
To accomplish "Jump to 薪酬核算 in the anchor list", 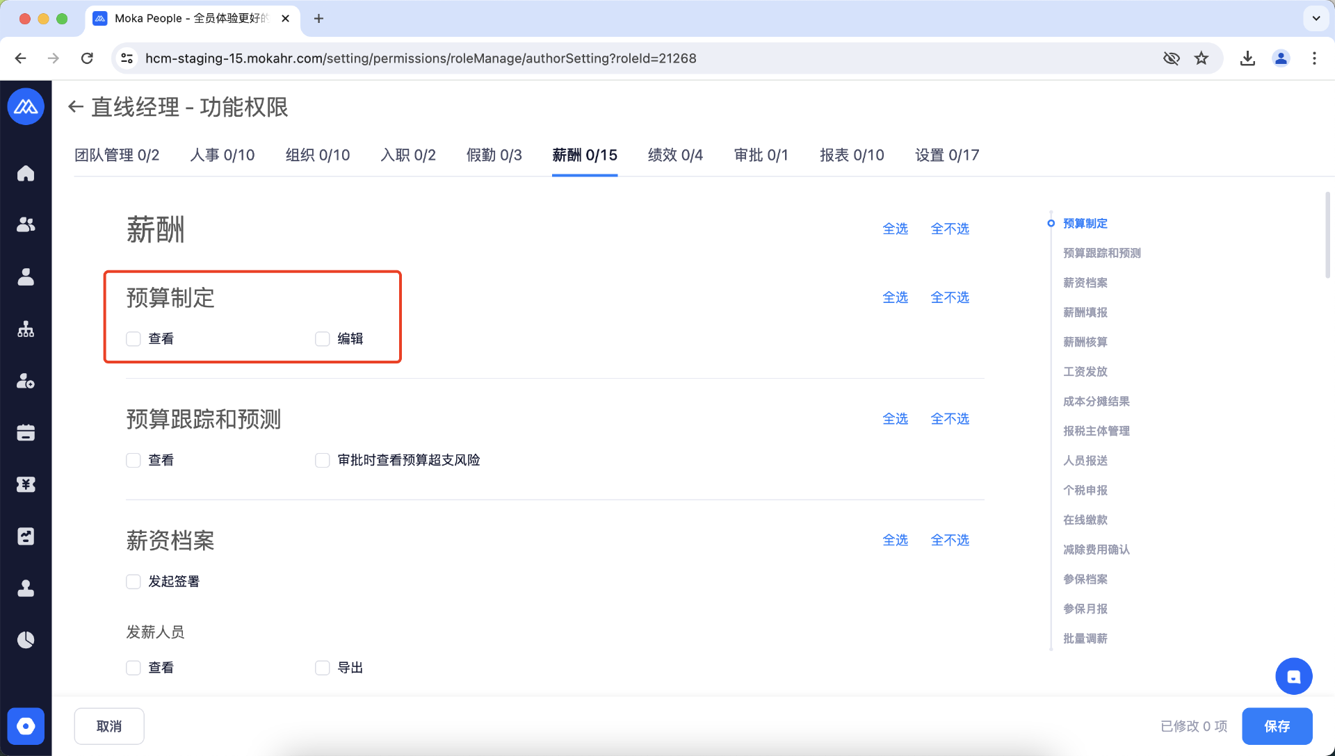I will pyautogui.click(x=1085, y=342).
